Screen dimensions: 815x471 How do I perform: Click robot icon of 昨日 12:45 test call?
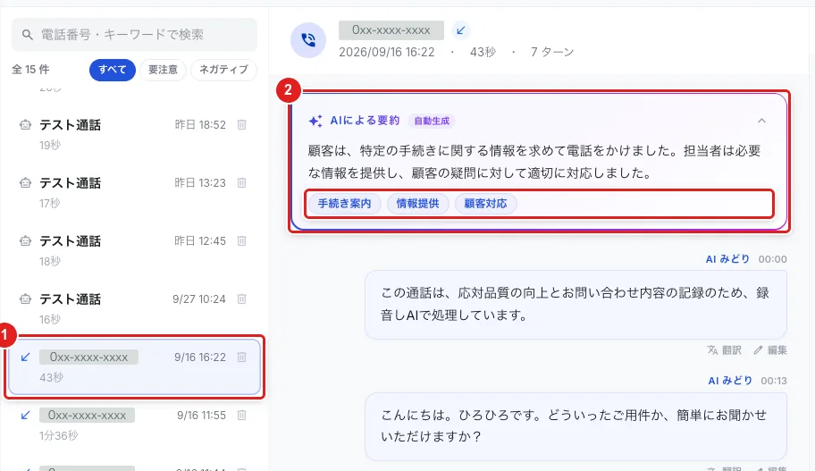coord(25,241)
